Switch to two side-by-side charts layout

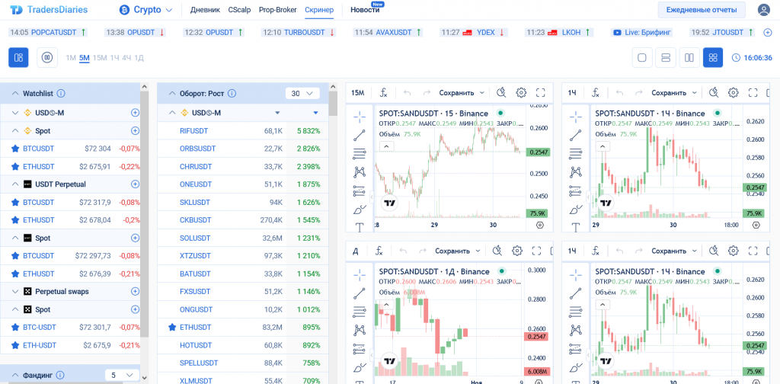click(689, 58)
